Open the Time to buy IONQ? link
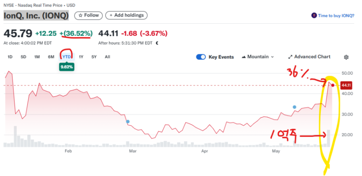Image resolution: width=362 pixels, height=176 pixels. tap(336, 16)
